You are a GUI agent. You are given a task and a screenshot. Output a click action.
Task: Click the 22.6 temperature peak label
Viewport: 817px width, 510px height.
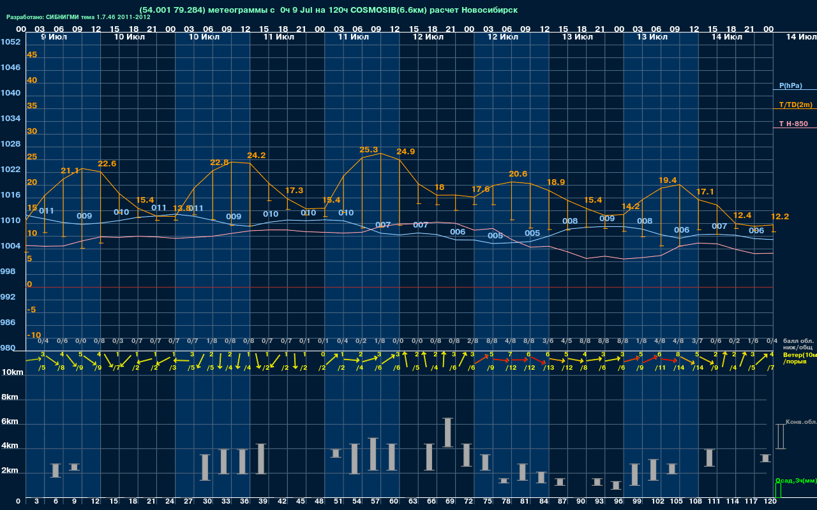(x=107, y=164)
